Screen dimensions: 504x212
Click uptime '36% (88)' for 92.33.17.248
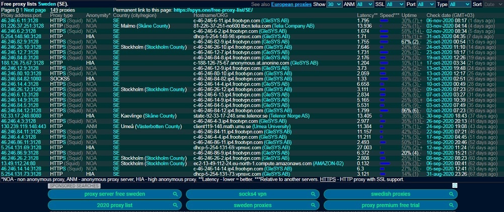click(x=412, y=116)
